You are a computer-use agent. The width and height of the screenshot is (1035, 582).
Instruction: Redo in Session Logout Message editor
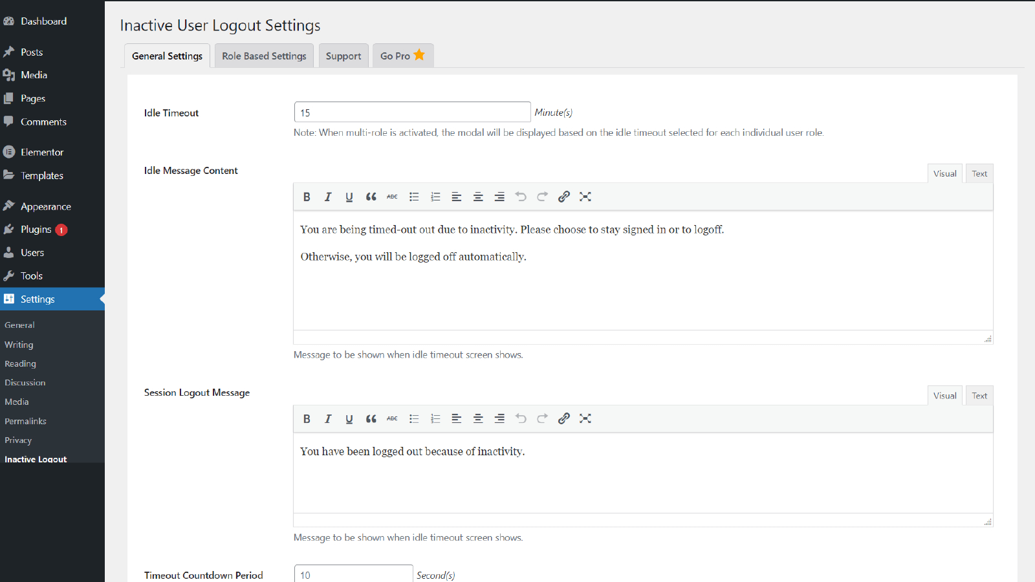[542, 418]
